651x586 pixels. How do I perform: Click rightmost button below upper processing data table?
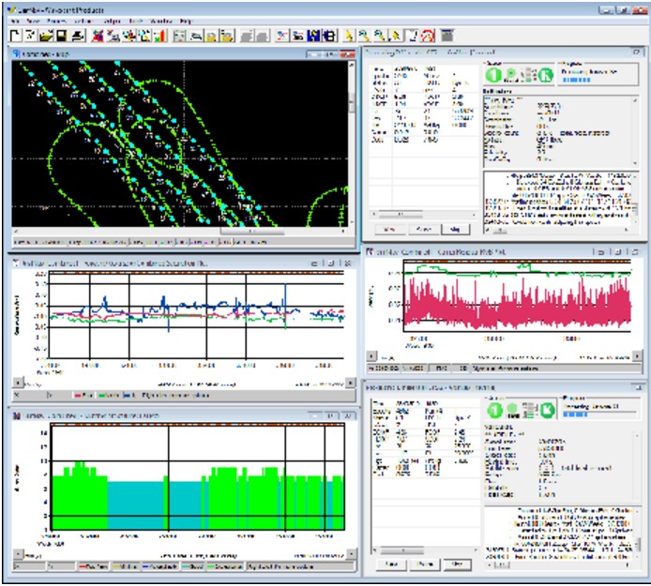pyautogui.click(x=455, y=229)
